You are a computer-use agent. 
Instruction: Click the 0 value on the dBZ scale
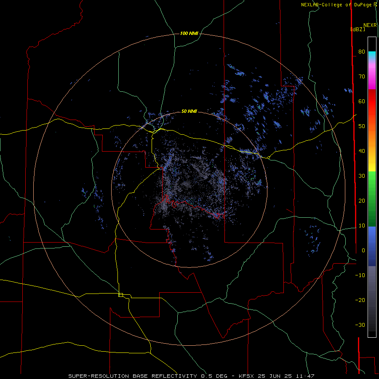[x=363, y=251]
